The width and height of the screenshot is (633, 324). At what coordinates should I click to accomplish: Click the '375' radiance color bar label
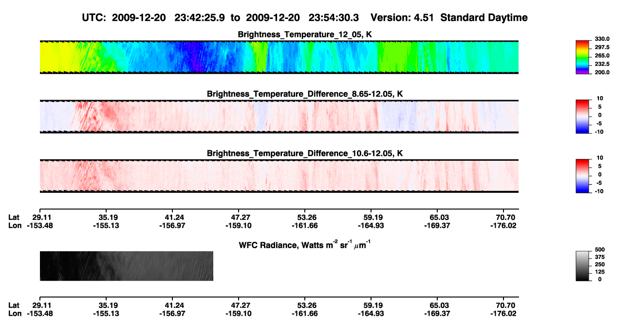pyautogui.click(x=600, y=257)
